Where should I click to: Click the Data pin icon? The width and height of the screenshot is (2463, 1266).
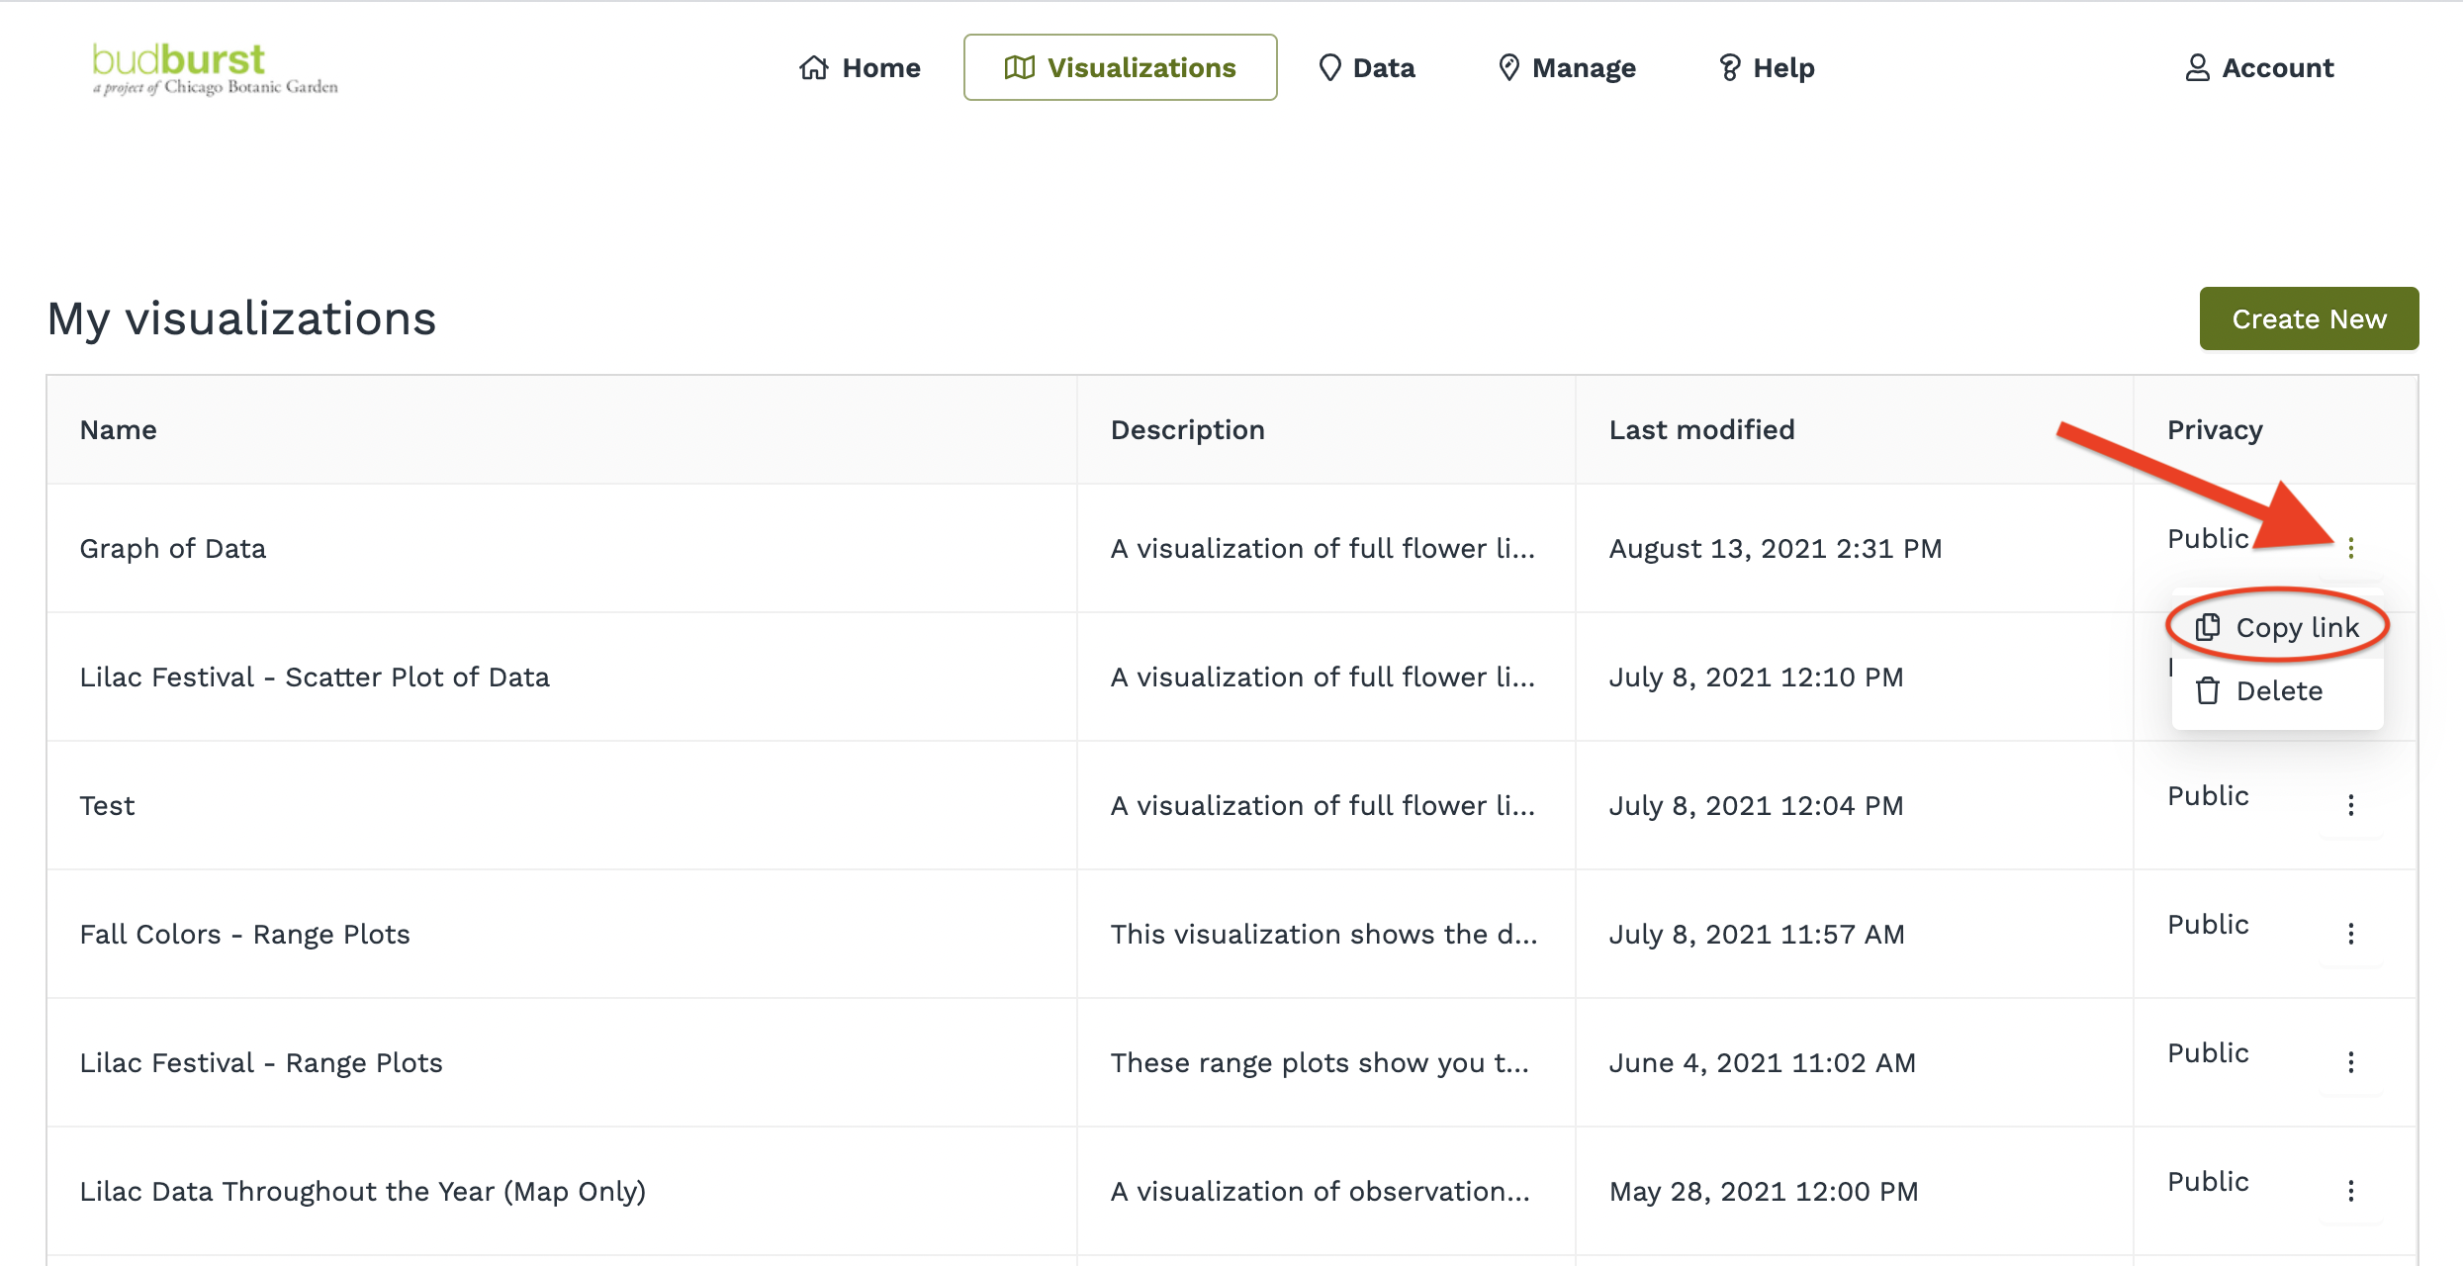tap(1329, 68)
